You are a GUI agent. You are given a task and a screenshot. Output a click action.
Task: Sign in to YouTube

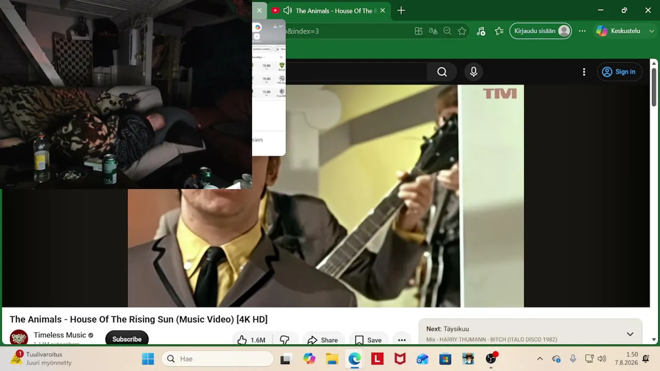pyautogui.click(x=619, y=72)
